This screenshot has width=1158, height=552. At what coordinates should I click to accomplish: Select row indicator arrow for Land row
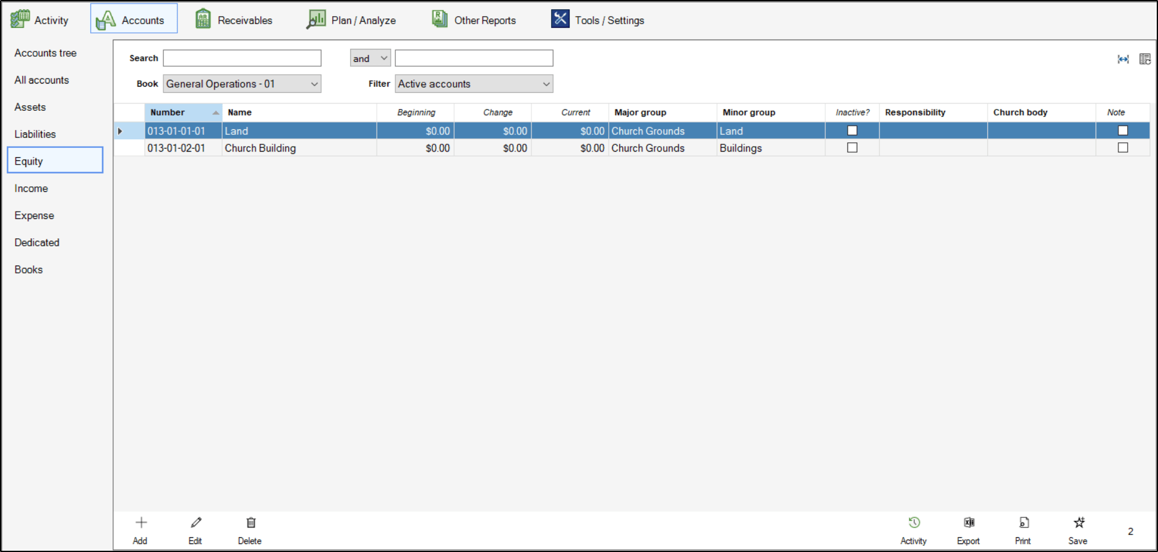click(x=120, y=131)
